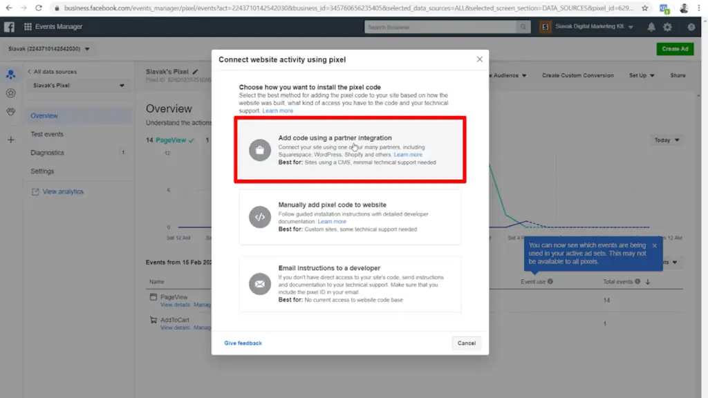The image size is (708, 398).
Task: Dismiss the blue ad sets tooltip
Action: pyautogui.click(x=655, y=245)
